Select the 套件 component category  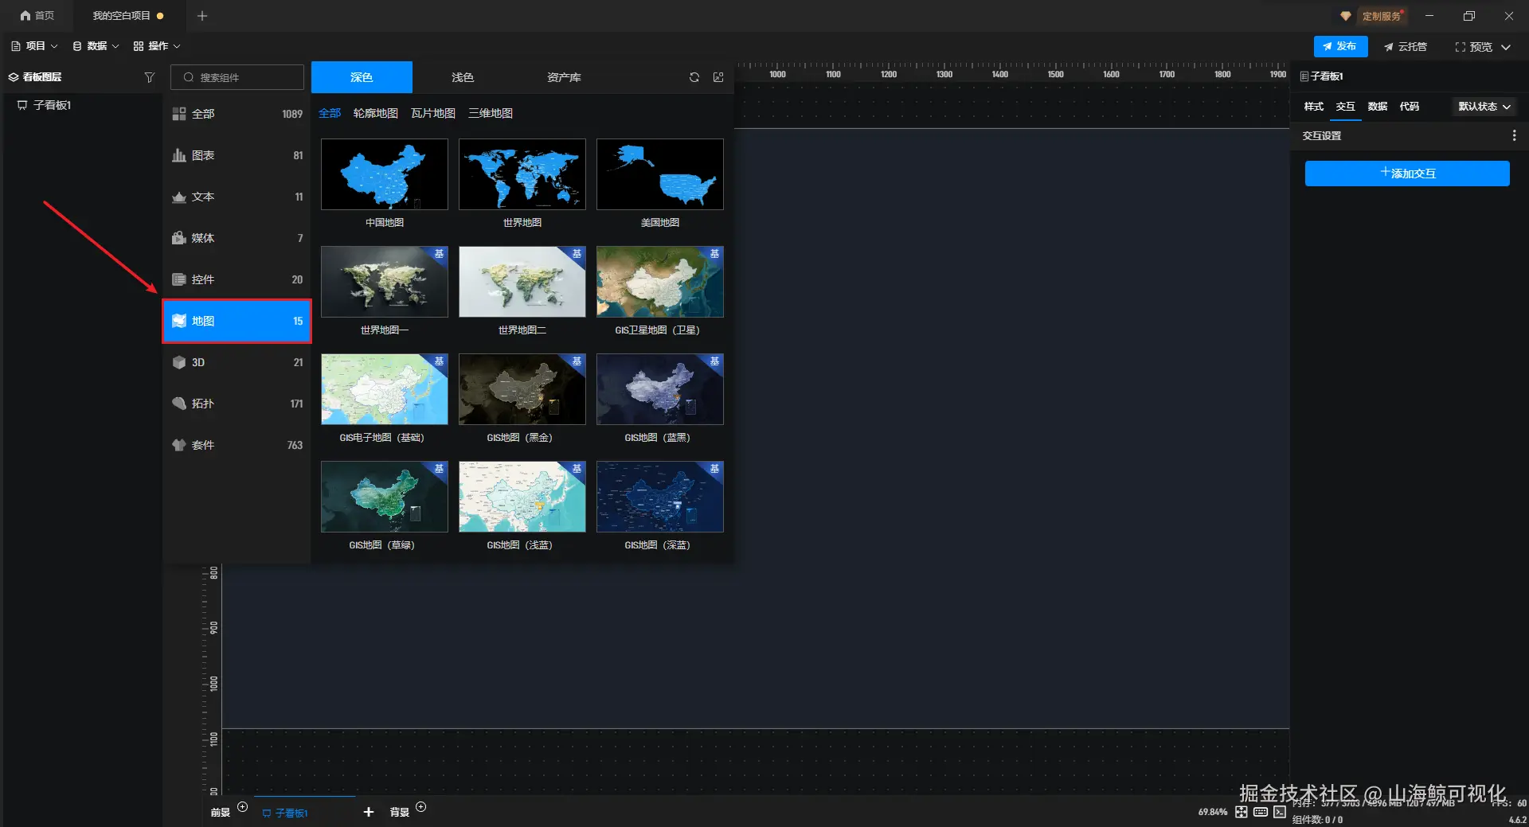(x=237, y=445)
